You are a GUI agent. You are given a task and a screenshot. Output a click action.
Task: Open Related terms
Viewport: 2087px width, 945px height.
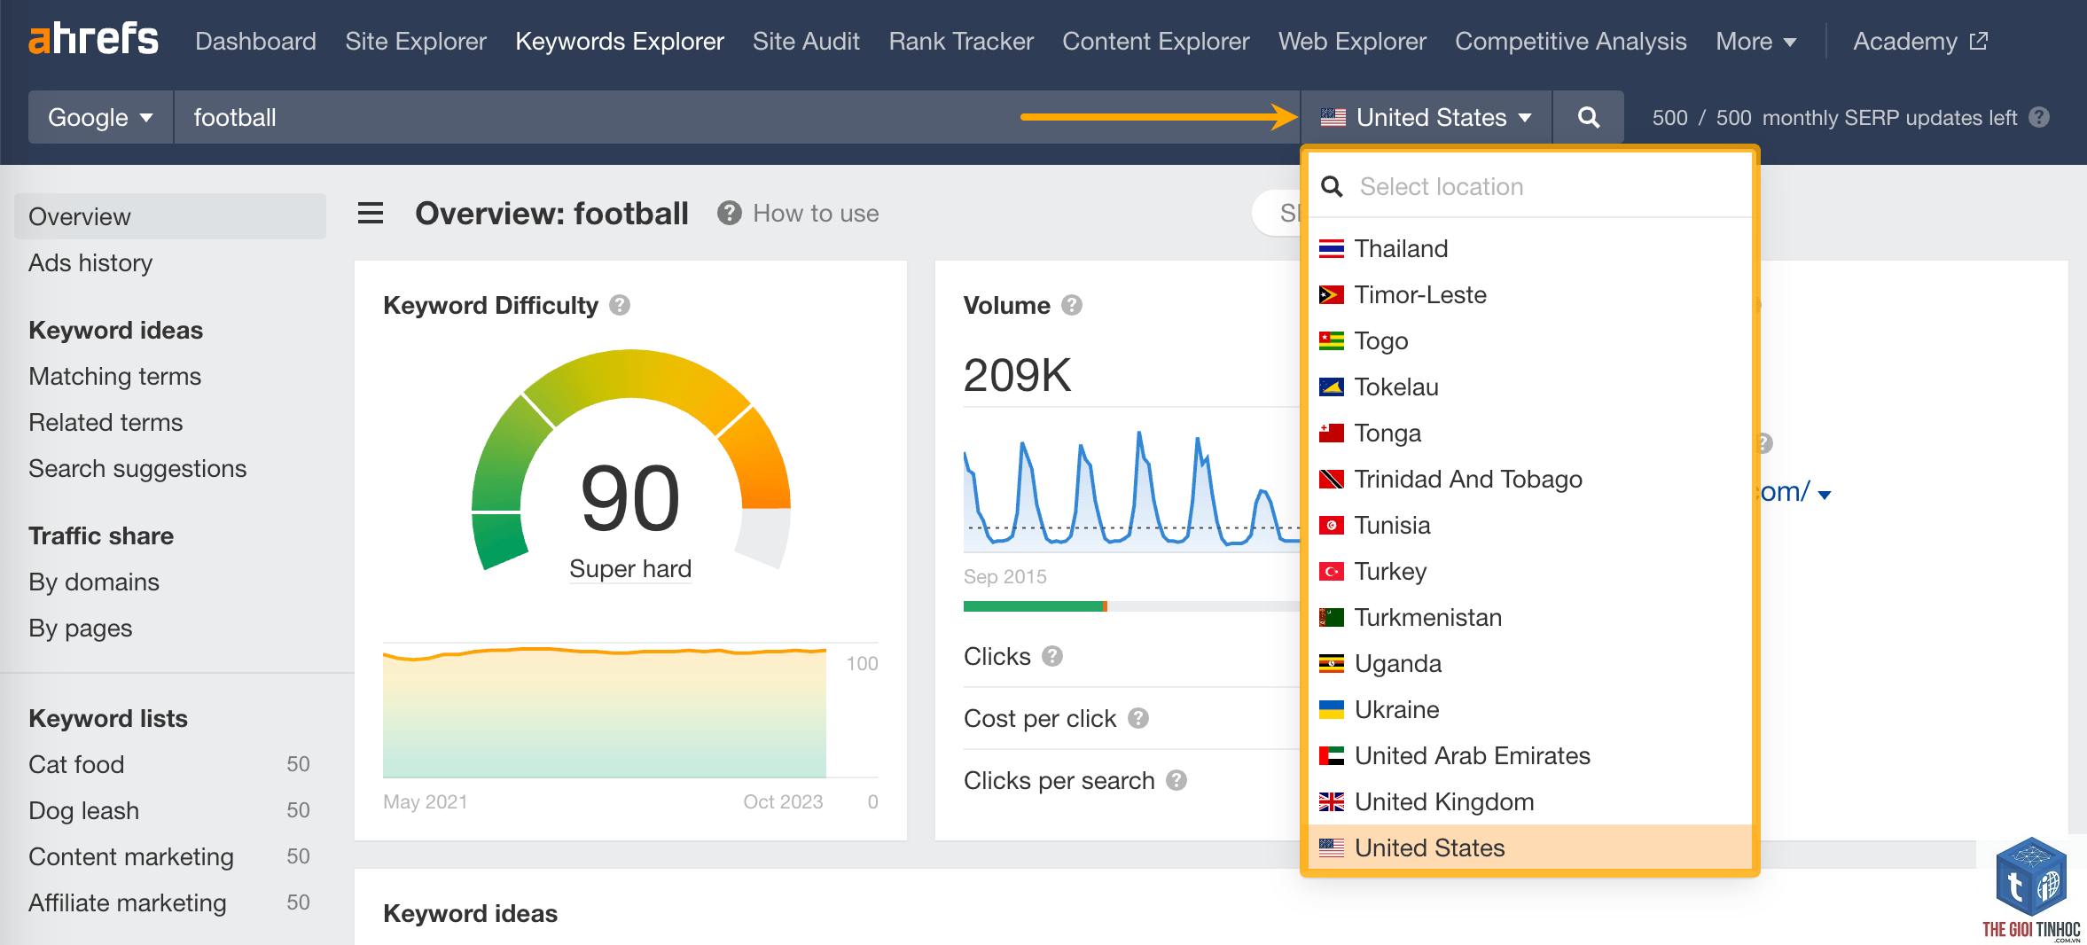pyautogui.click(x=106, y=422)
